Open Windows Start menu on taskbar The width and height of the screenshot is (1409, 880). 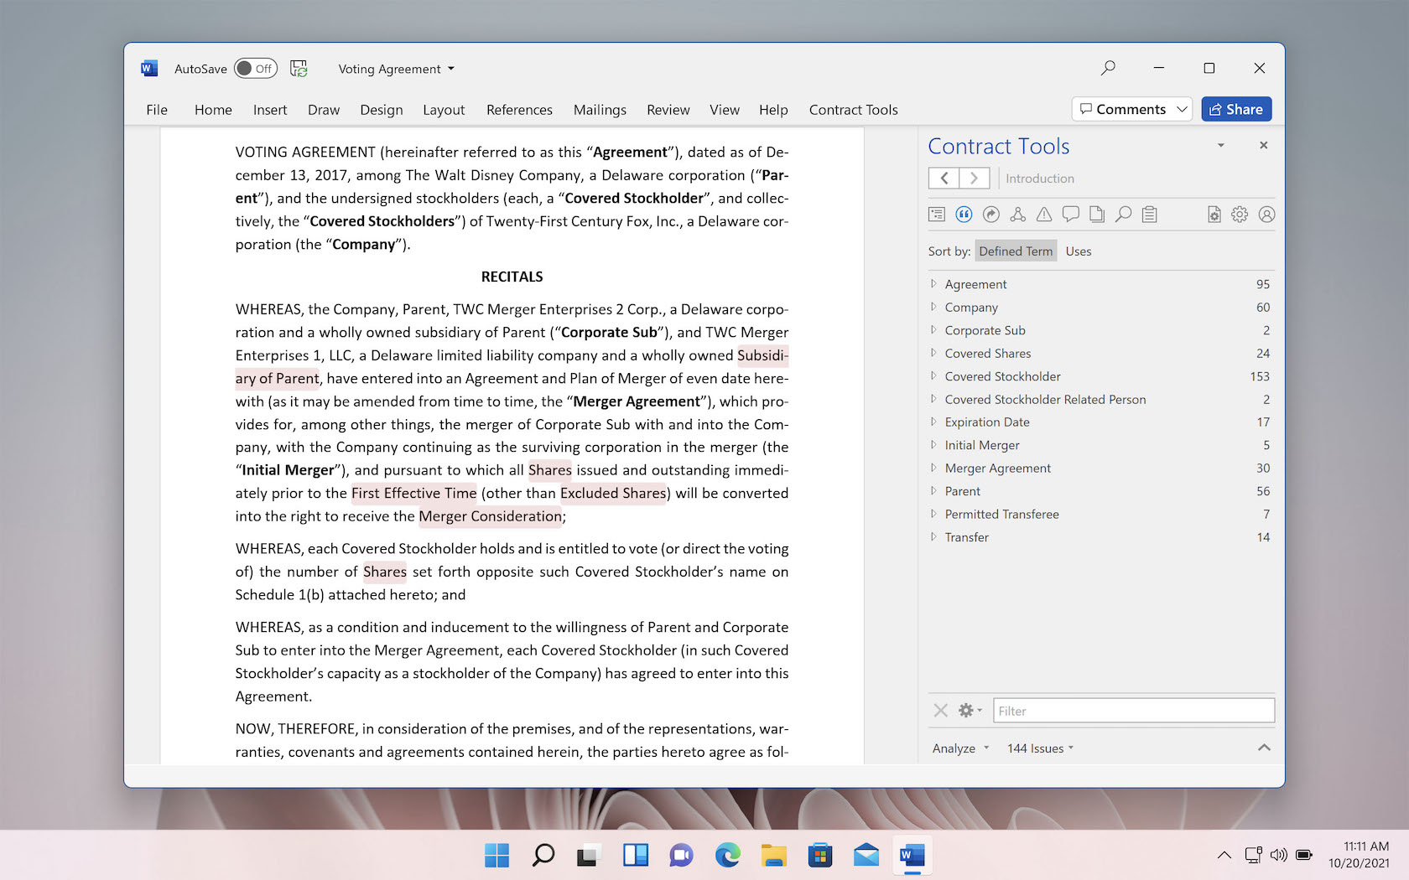pos(497,855)
